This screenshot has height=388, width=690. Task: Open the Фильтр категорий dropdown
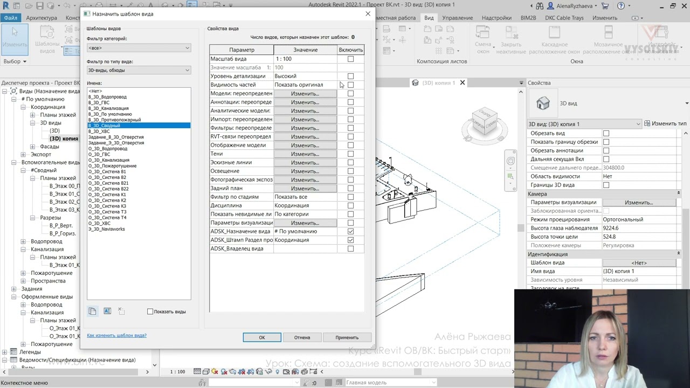point(139,48)
